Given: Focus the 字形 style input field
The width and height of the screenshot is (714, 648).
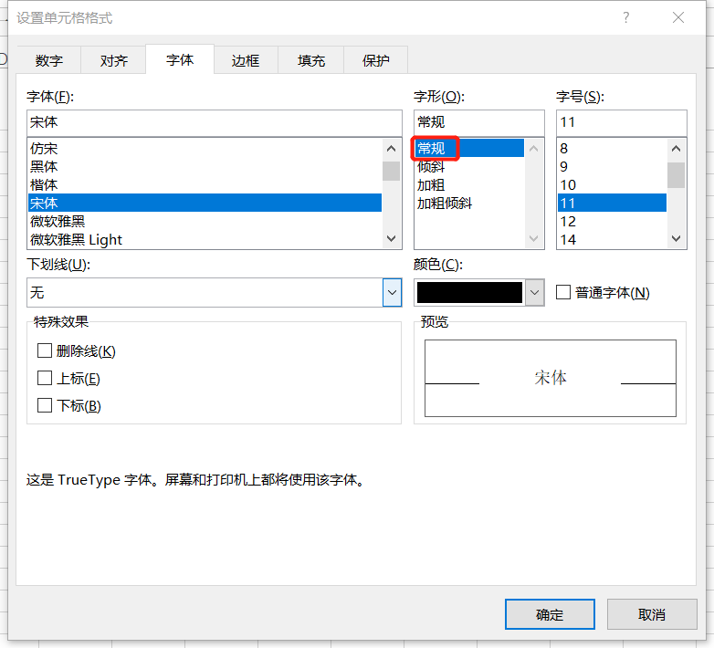Looking at the screenshot, I should pyautogui.click(x=479, y=122).
